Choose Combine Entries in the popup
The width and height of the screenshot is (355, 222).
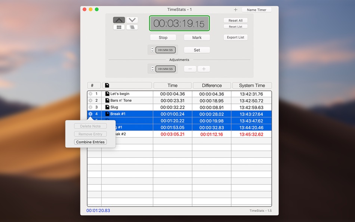pyautogui.click(x=90, y=142)
